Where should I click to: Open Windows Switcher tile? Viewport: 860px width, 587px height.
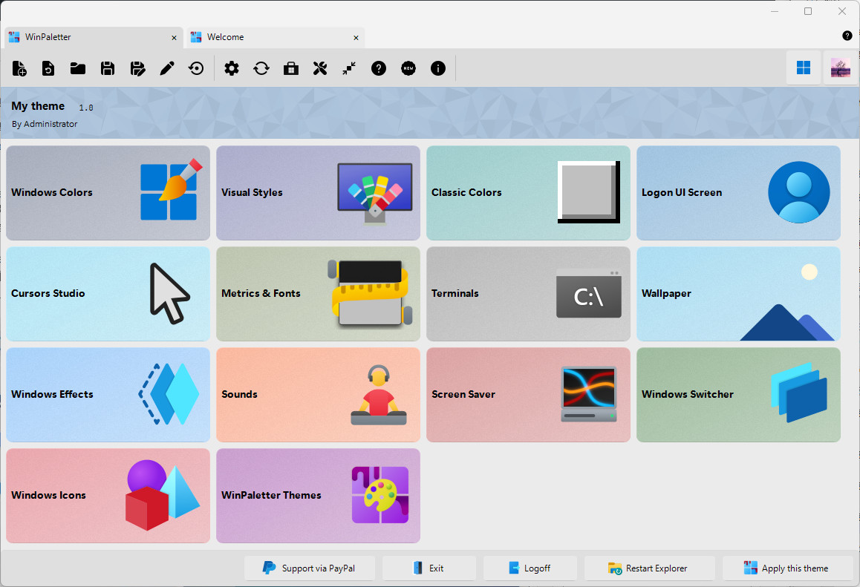(738, 395)
